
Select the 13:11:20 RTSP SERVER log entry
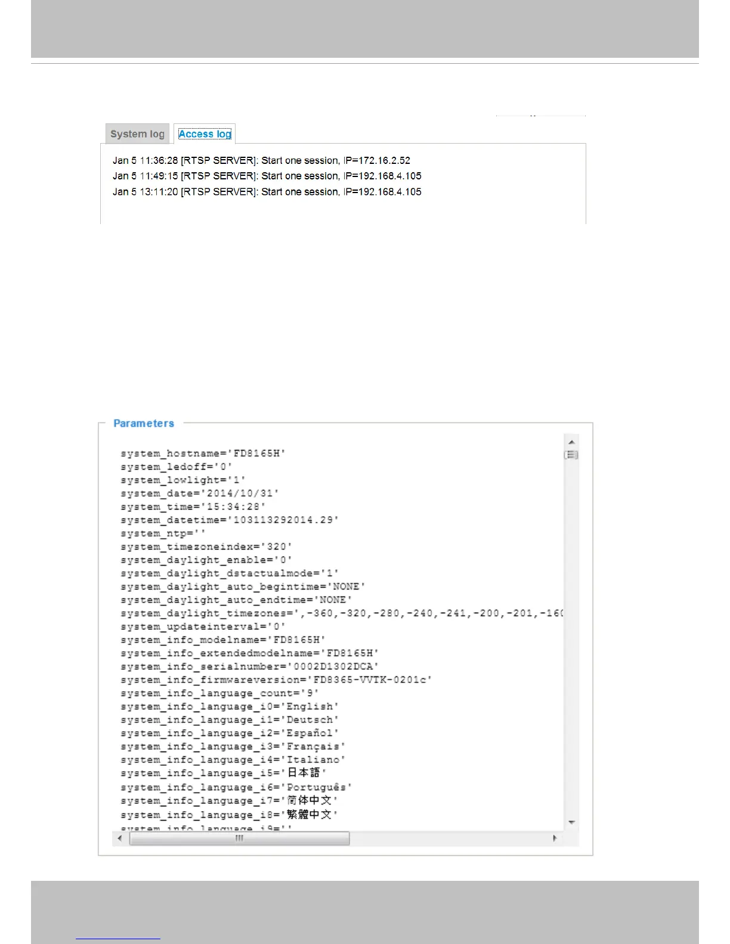(x=267, y=192)
